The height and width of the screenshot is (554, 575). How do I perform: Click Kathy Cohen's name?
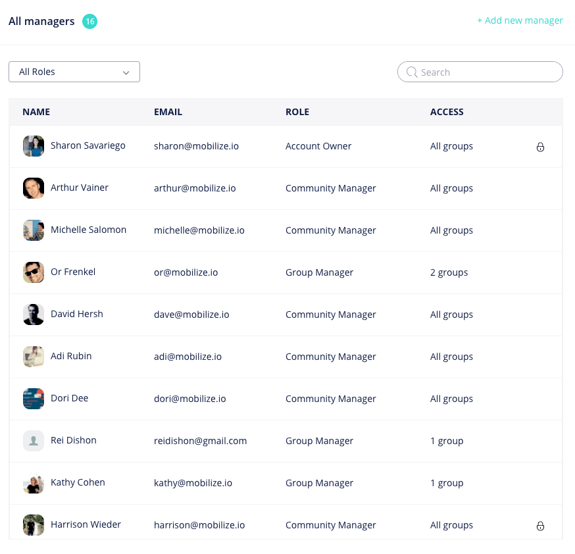click(78, 482)
